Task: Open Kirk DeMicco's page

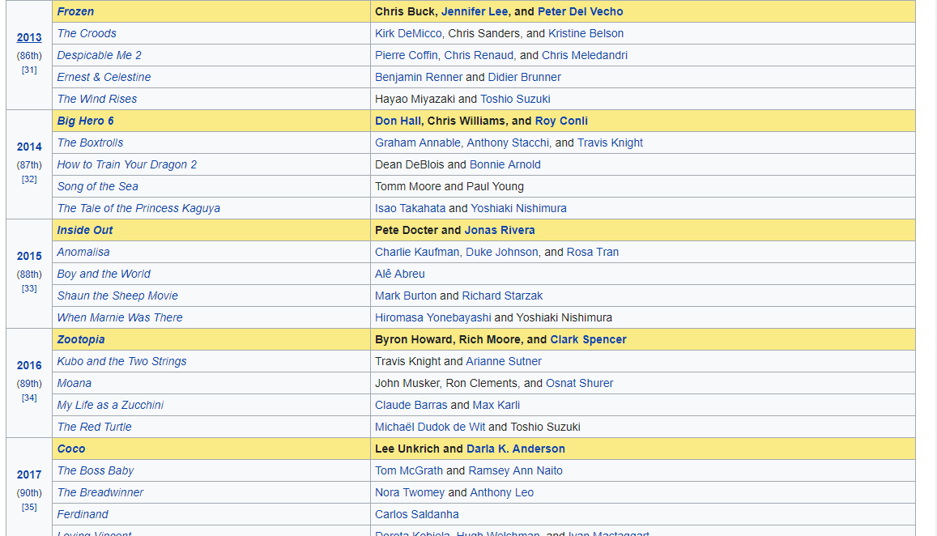Action: tap(408, 33)
